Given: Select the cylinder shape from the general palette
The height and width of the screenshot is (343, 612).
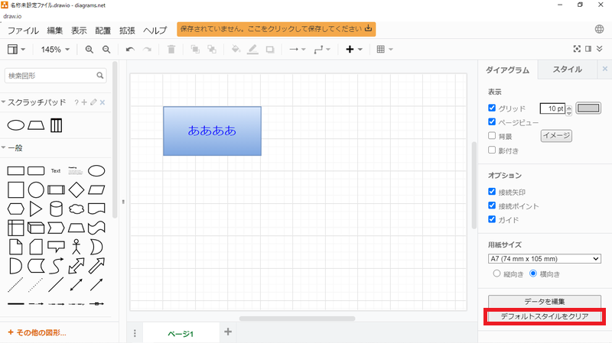Looking at the screenshot, I should click(x=56, y=209).
